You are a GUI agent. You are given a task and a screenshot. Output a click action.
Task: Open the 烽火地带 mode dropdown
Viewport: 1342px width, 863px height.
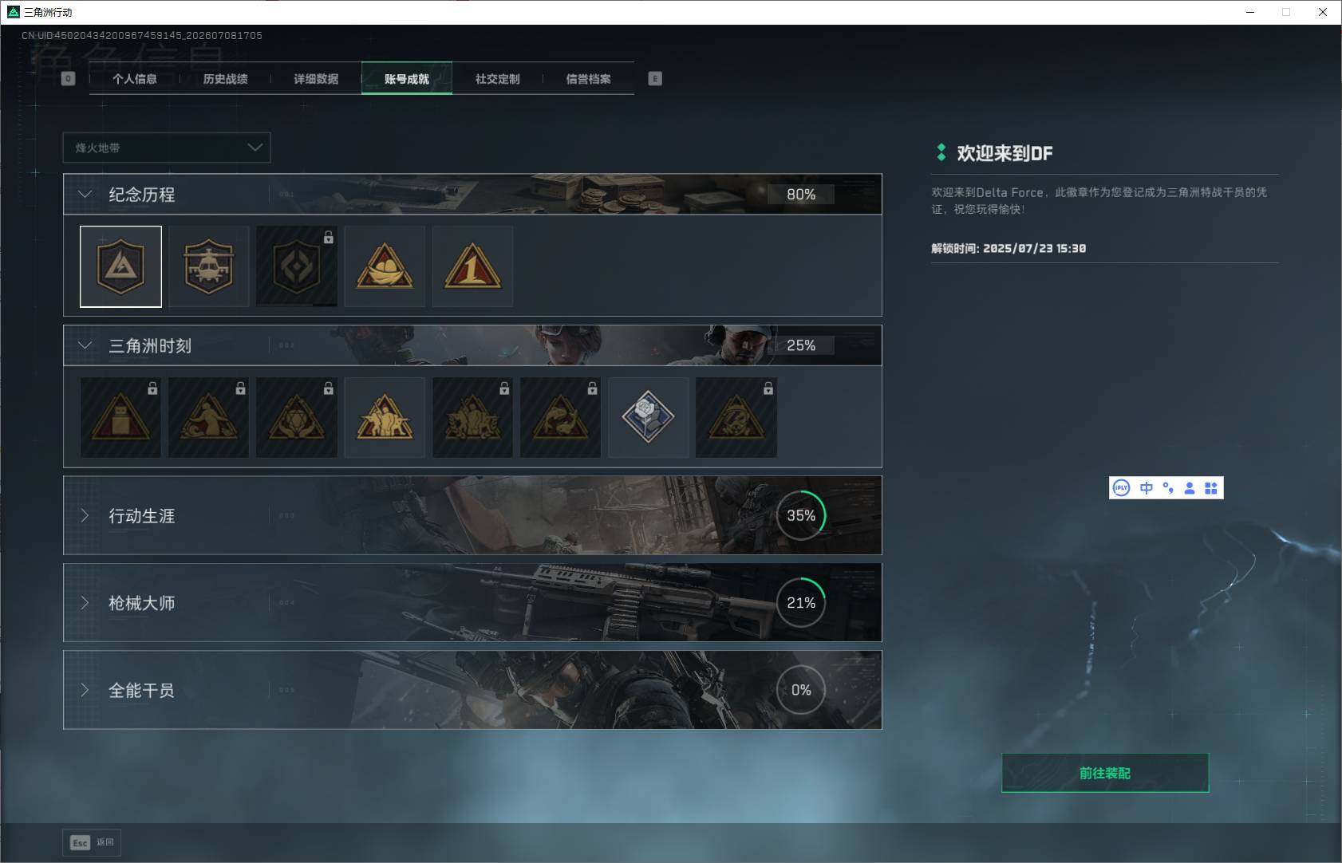pos(167,148)
